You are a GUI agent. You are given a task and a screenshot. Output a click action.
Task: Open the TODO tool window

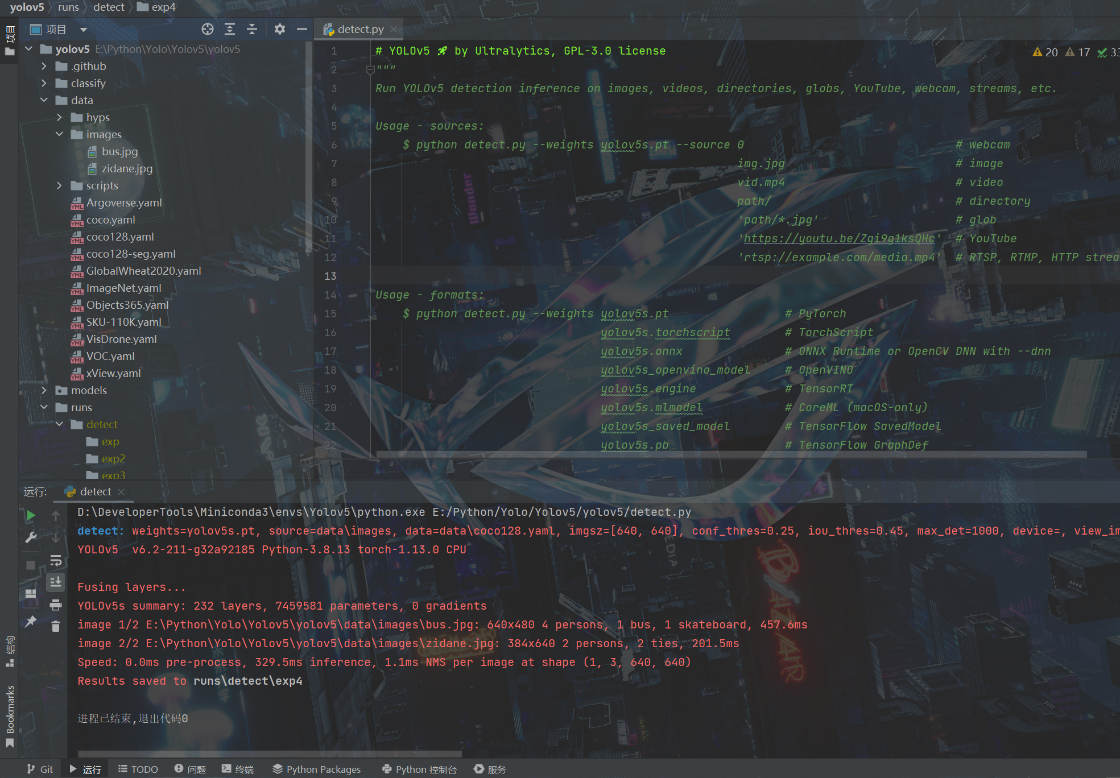pos(138,769)
